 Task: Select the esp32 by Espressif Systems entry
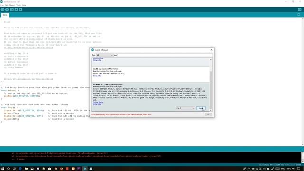151,75
